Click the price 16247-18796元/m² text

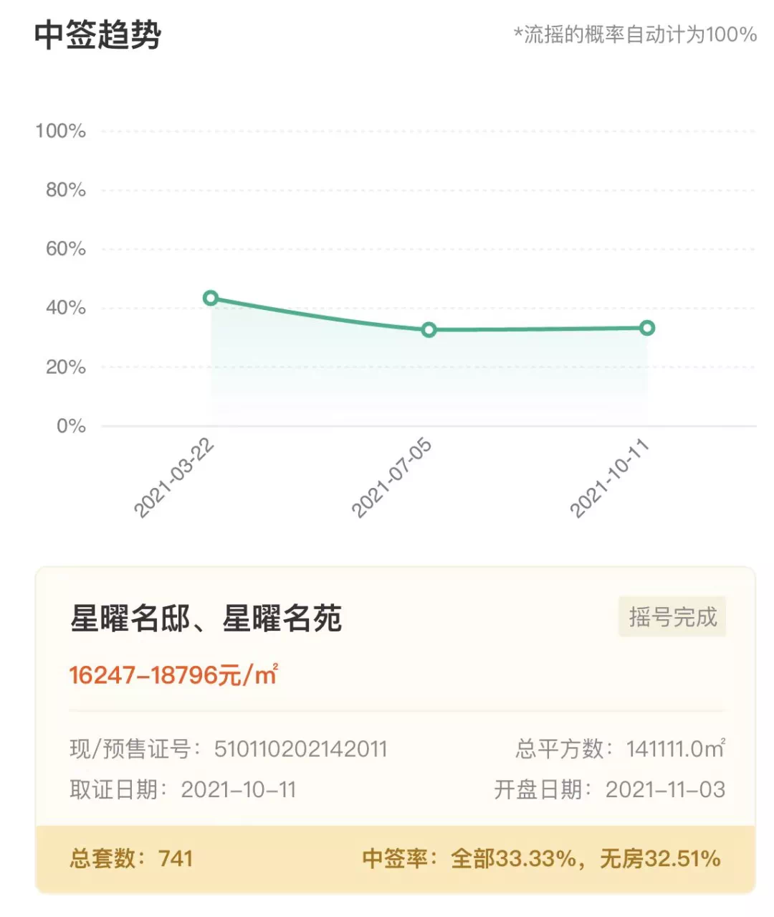pos(173,675)
